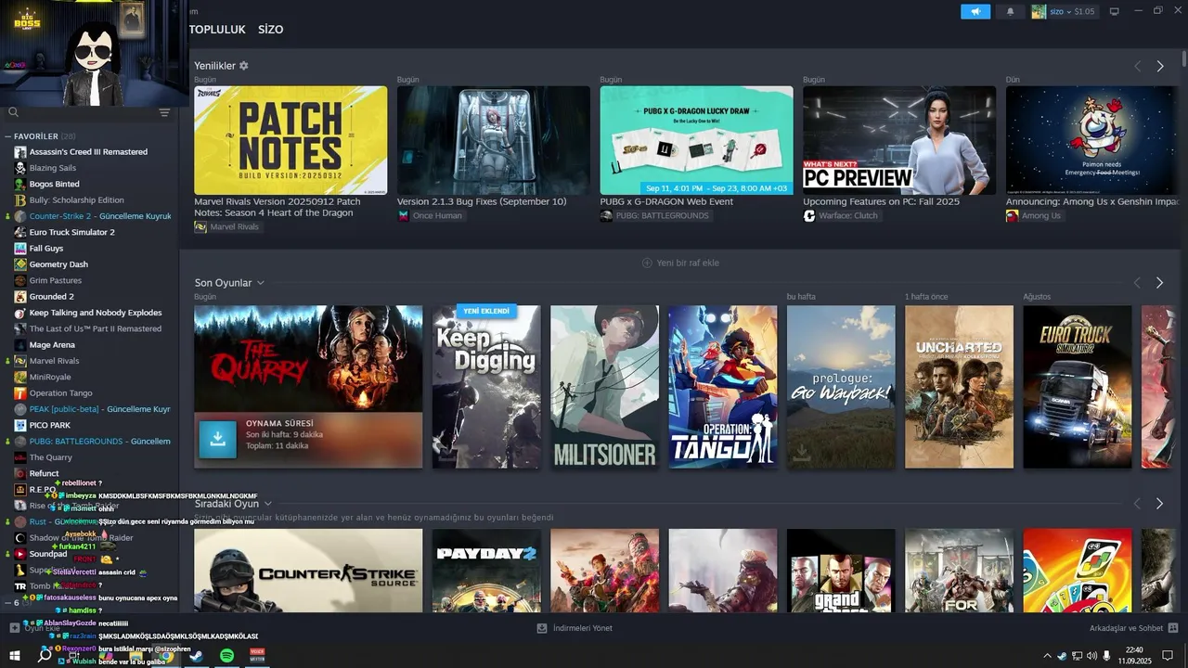The width and height of the screenshot is (1188, 668).
Task: Open the Warface: Clutch news source tag
Action: [841, 215]
